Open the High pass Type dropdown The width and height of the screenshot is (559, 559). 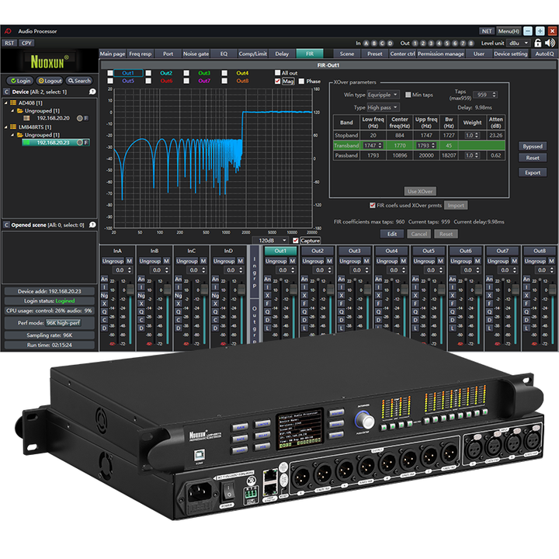click(384, 107)
